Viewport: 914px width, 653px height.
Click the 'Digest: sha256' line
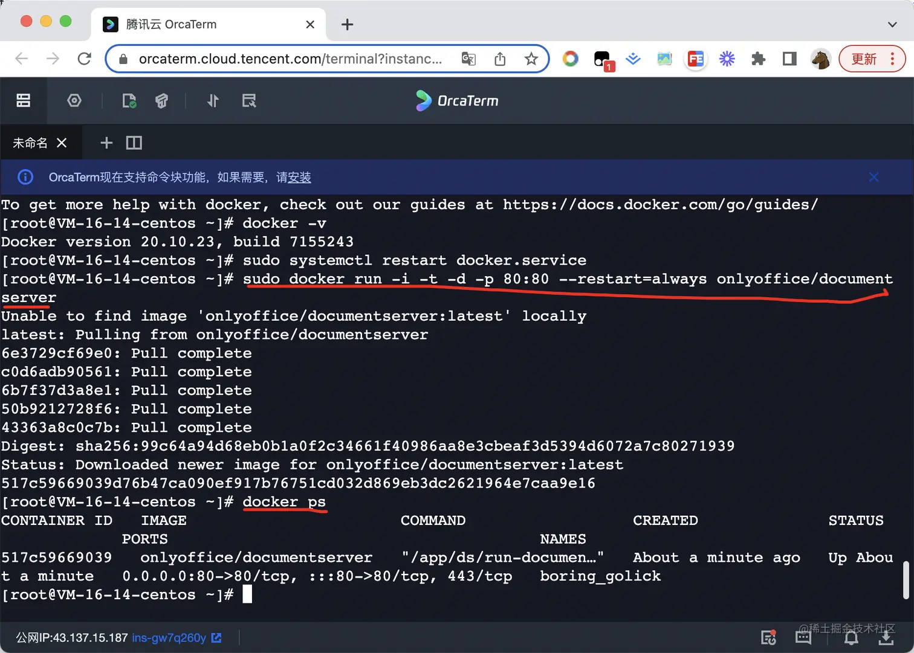[x=368, y=446]
